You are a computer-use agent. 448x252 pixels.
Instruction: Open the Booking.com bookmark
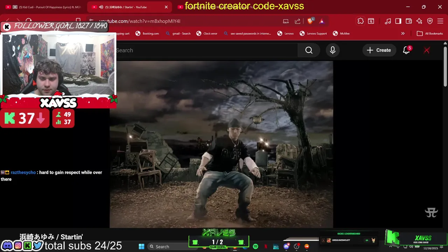[147, 34]
